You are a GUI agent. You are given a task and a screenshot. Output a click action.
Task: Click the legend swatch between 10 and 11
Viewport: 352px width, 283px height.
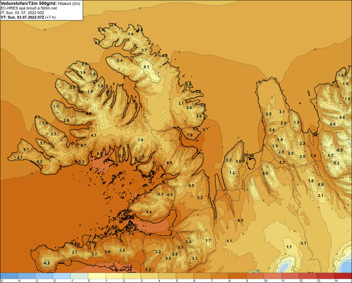click(273, 276)
